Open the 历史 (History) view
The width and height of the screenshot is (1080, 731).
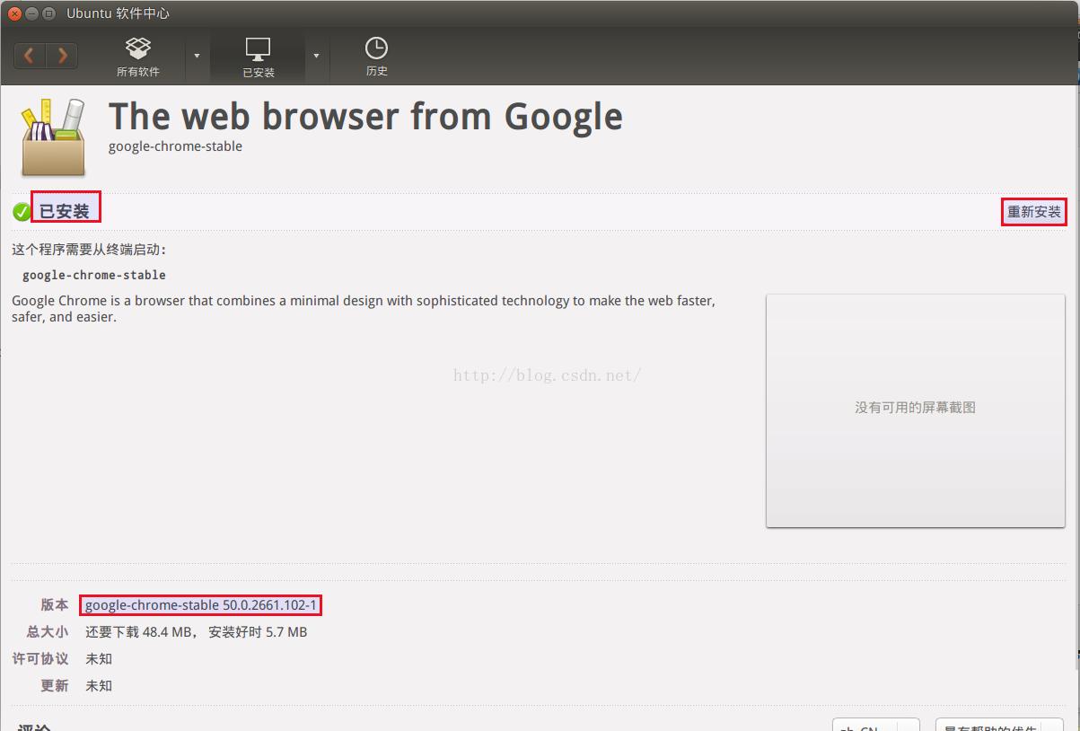376,57
